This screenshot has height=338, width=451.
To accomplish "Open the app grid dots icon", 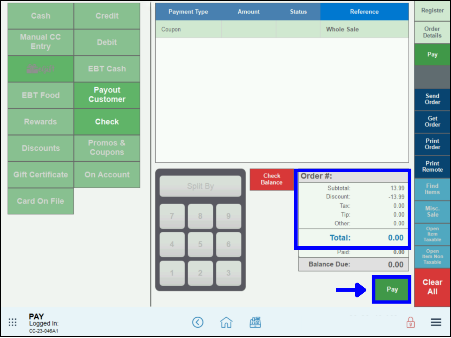I will (x=12, y=322).
